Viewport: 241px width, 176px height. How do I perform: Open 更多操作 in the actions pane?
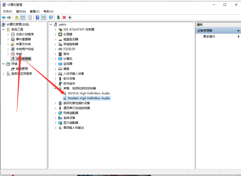click(209, 37)
